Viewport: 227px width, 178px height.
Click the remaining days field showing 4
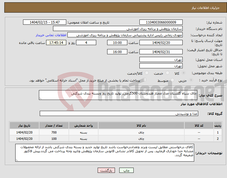pos(86,42)
